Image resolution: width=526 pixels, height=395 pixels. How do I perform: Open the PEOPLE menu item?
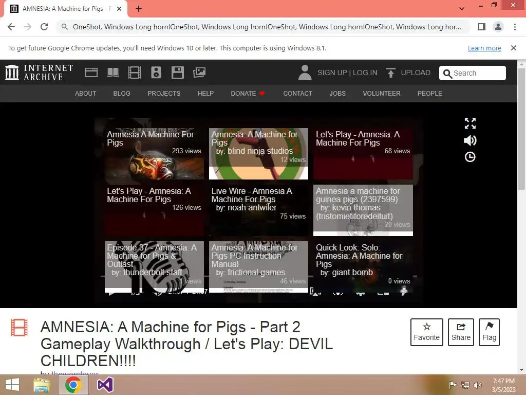coord(430,94)
